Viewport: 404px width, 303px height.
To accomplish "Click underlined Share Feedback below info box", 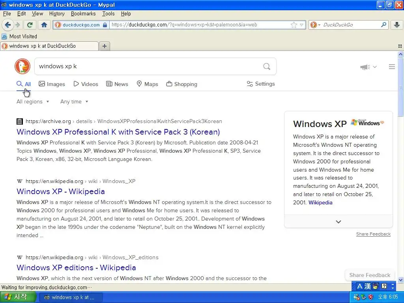I will 373,234.
